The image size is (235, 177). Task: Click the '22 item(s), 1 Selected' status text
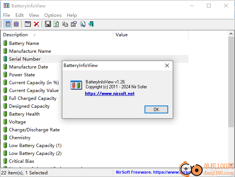pyautogui.click(x=24, y=173)
